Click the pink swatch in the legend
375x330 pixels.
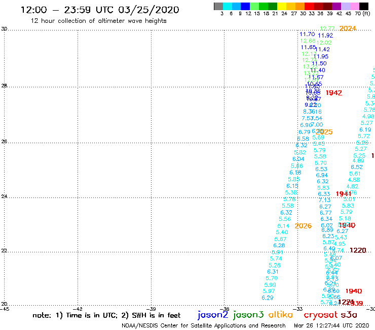tap(354, 6)
